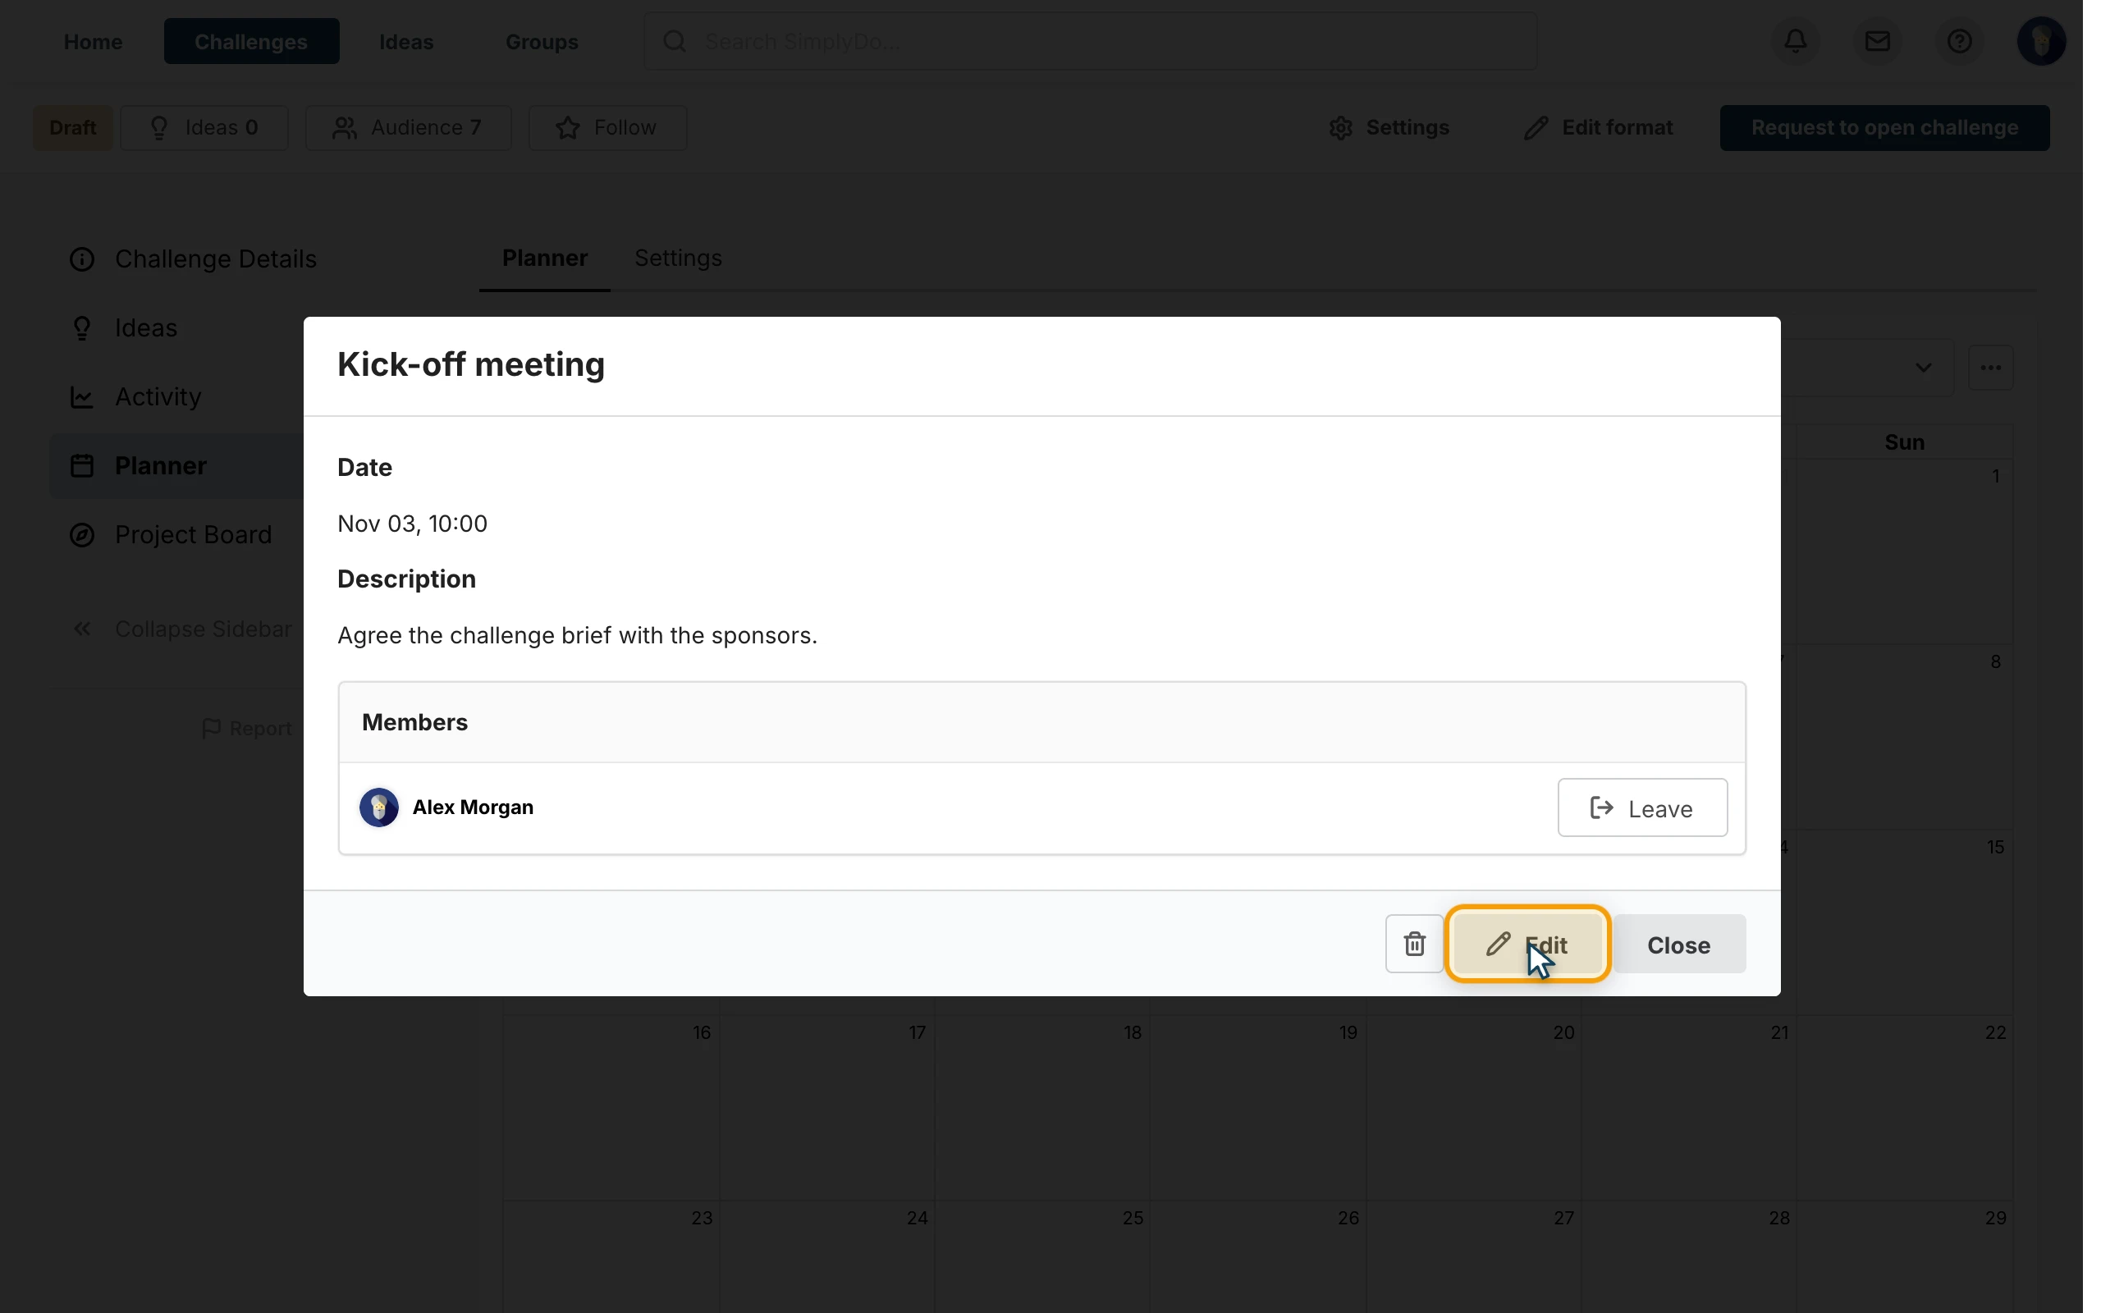This screenshot has width=2101, height=1313.
Task: Open the calendar three-dots more menu
Action: [1990, 368]
